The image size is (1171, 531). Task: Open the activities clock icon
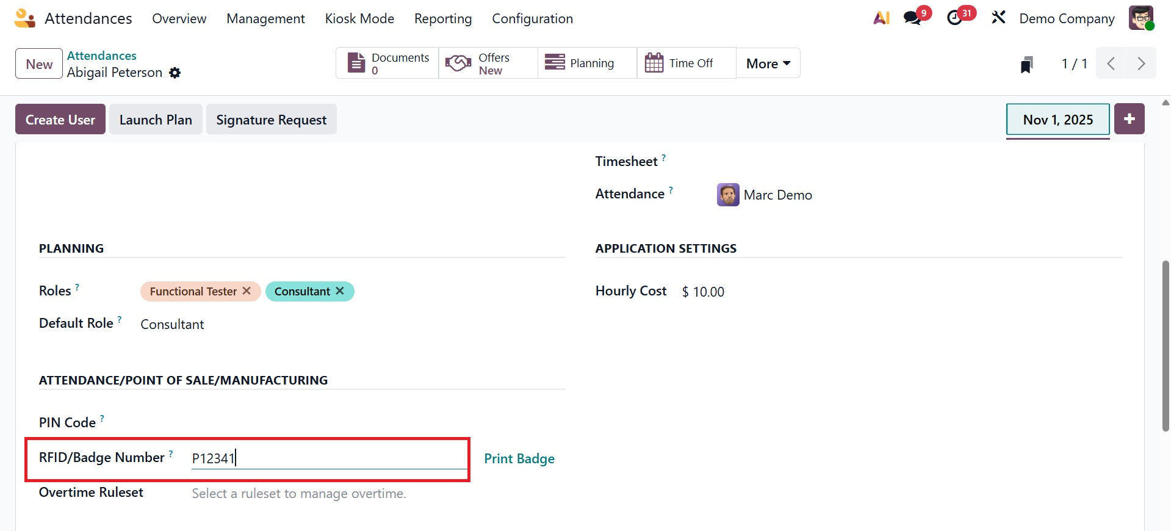pos(955,18)
